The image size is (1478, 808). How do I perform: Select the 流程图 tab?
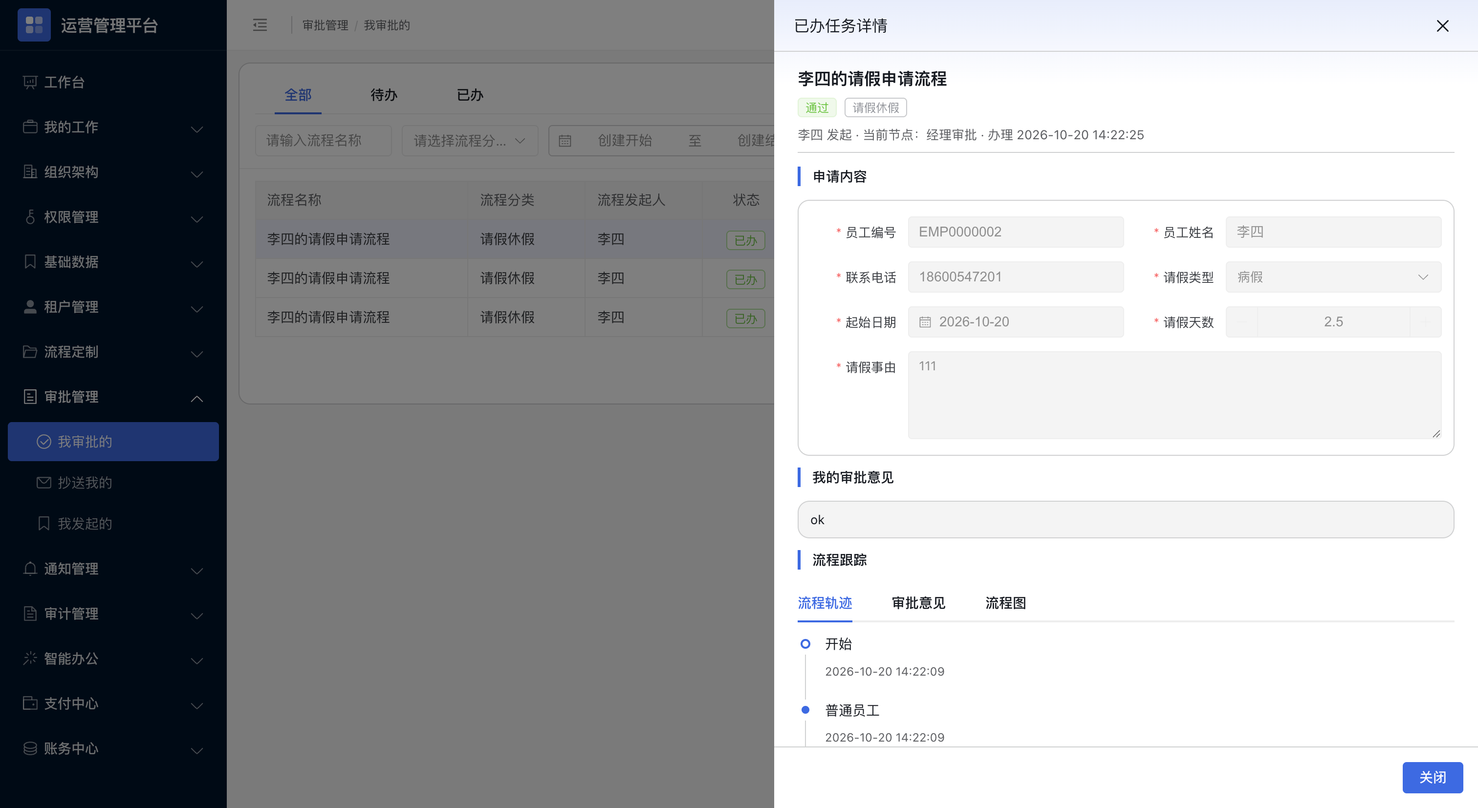(x=1005, y=603)
